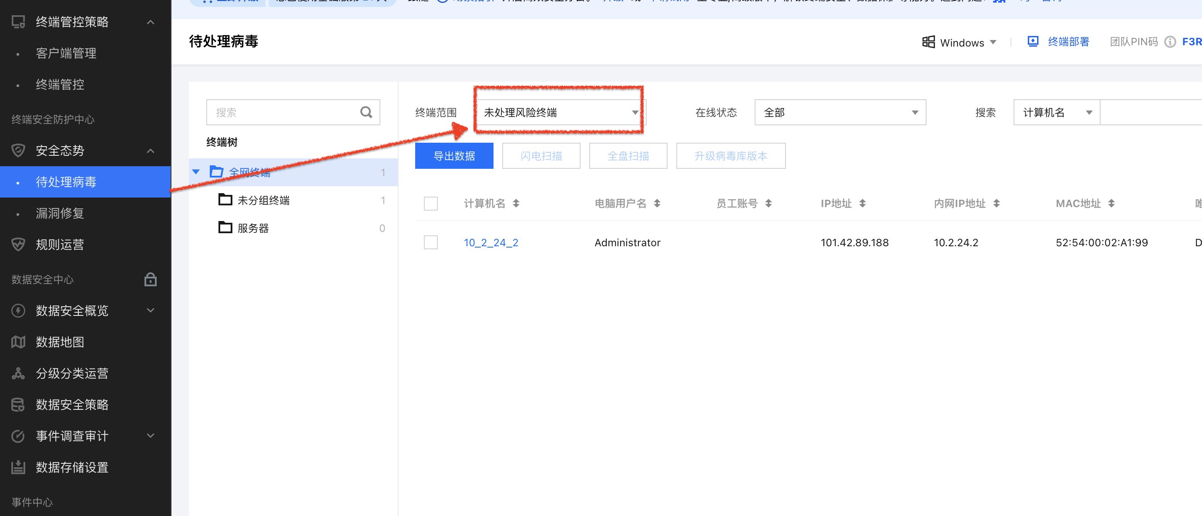Click the 全网终端 folder icon

[x=217, y=172]
